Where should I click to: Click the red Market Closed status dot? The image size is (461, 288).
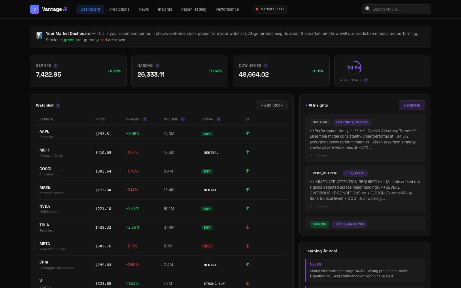coord(257,9)
